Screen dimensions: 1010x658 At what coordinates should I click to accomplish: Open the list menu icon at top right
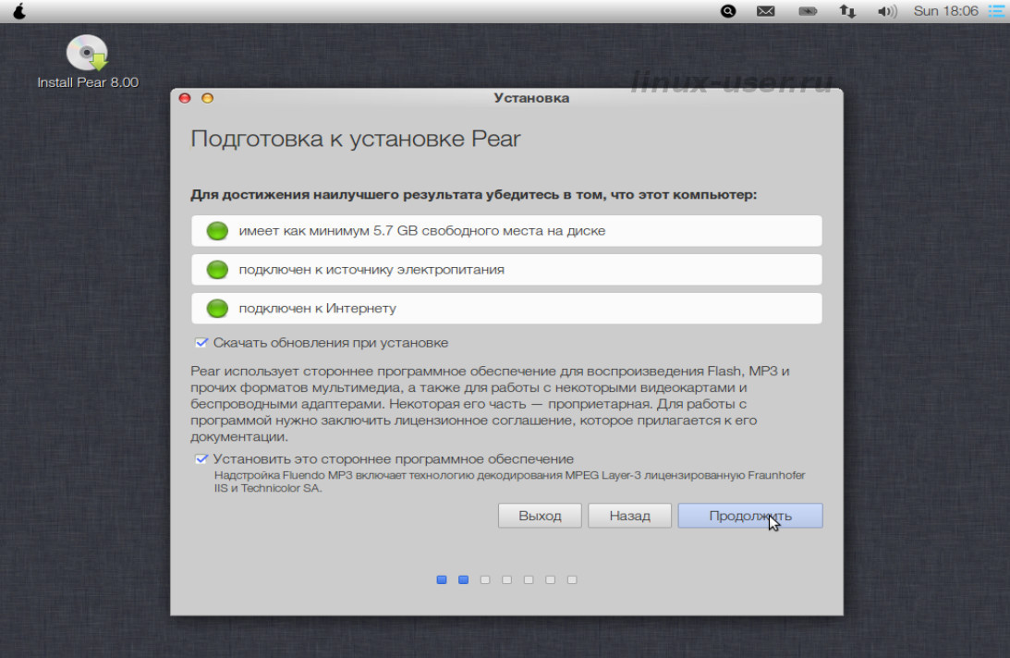click(996, 11)
